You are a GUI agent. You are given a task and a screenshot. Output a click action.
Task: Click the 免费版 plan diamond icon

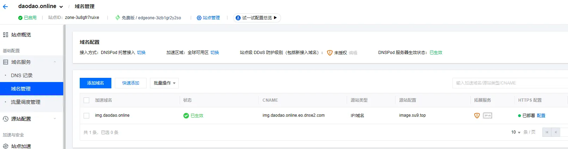pyautogui.click(x=118, y=18)
